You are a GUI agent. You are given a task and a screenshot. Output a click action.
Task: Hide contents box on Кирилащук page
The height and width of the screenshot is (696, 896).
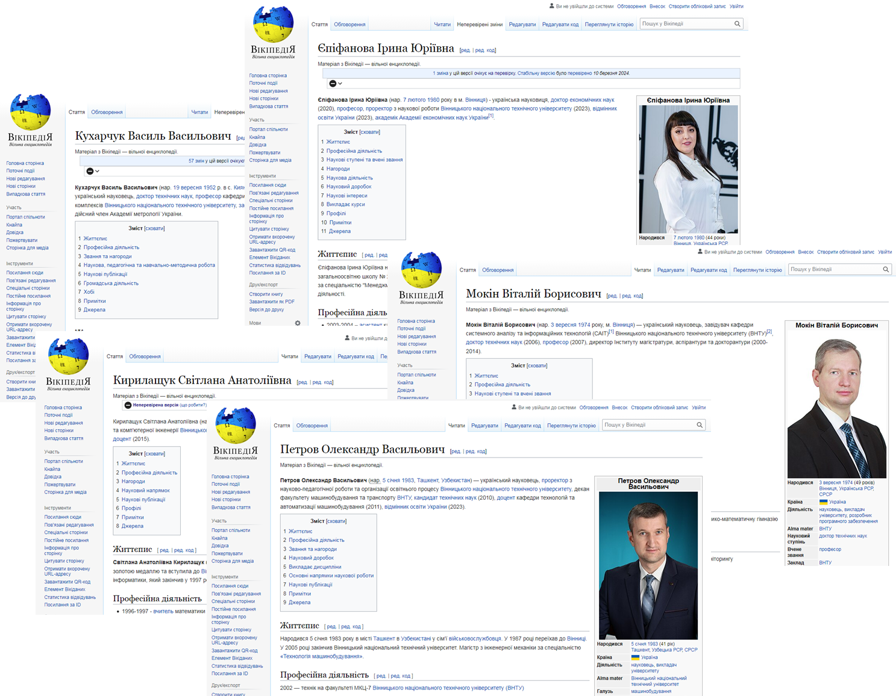pyautogui.click(x=154, y=453)
